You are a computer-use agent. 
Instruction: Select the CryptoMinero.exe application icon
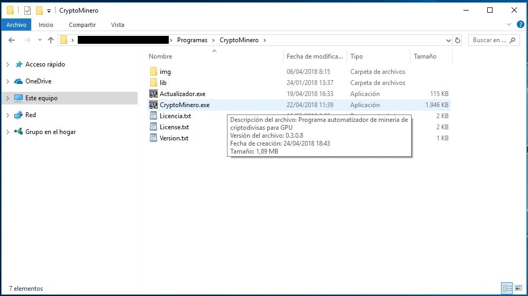(153, 105)
